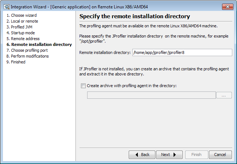237x164 pixels.
Task: Select step 5. Remote address
Action: pyautogui.click(x=23, y=39)
